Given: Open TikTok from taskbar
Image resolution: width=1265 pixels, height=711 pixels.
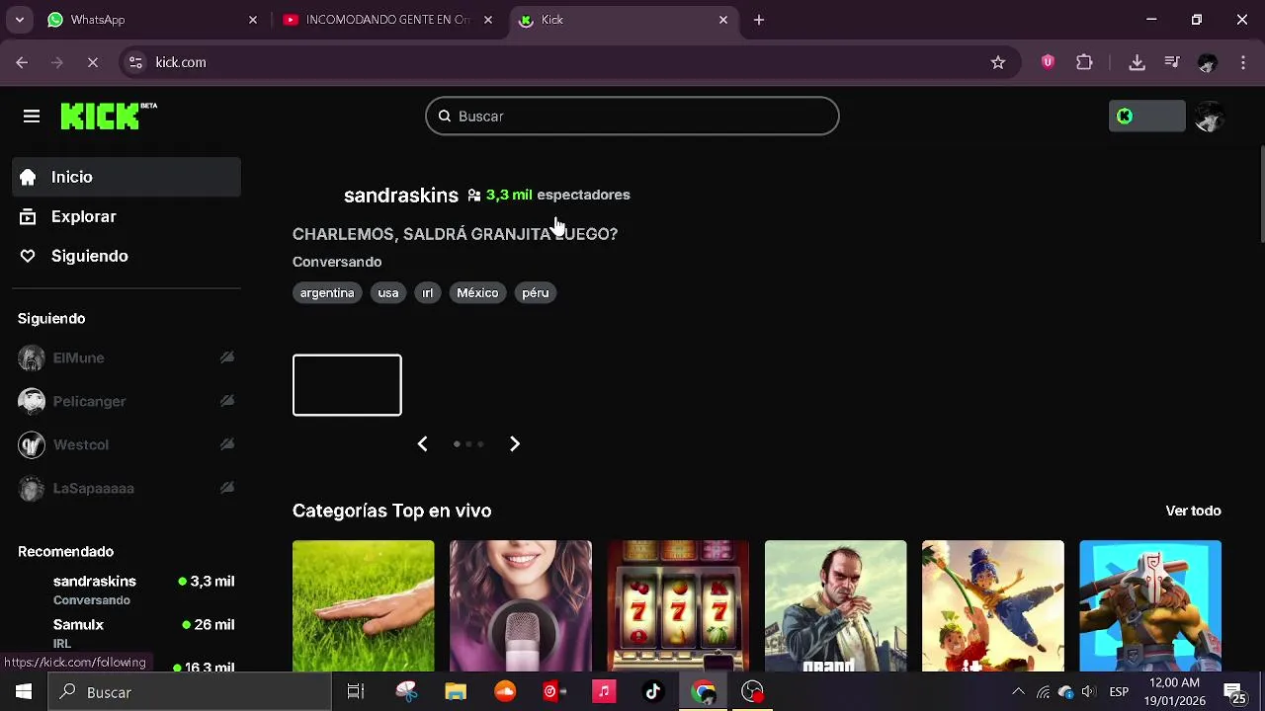Looking at the screenshot, I should coord(653,692).
